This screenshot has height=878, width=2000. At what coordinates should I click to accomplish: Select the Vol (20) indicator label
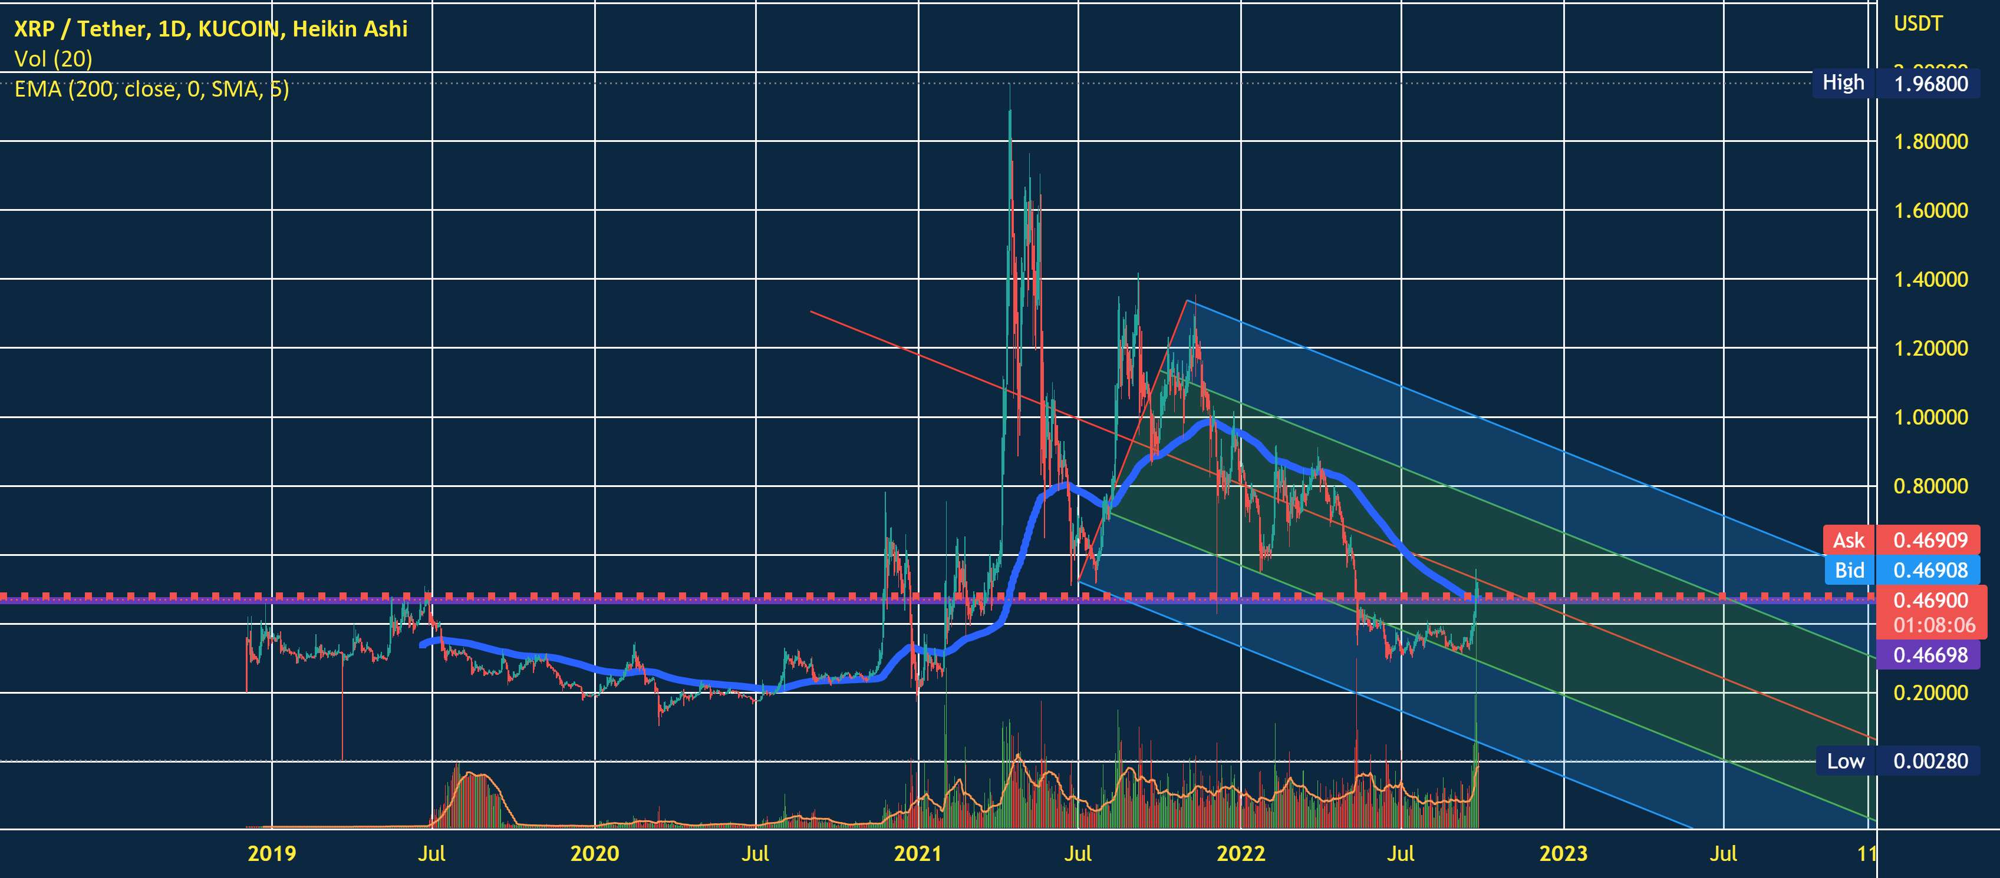pyautogui.click(x=54, y=59)
